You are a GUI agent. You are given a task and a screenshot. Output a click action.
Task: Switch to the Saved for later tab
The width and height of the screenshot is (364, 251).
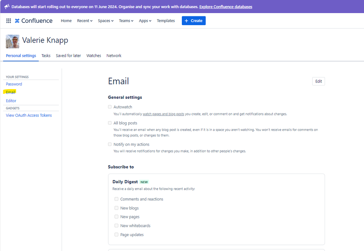tap(68, 56)
